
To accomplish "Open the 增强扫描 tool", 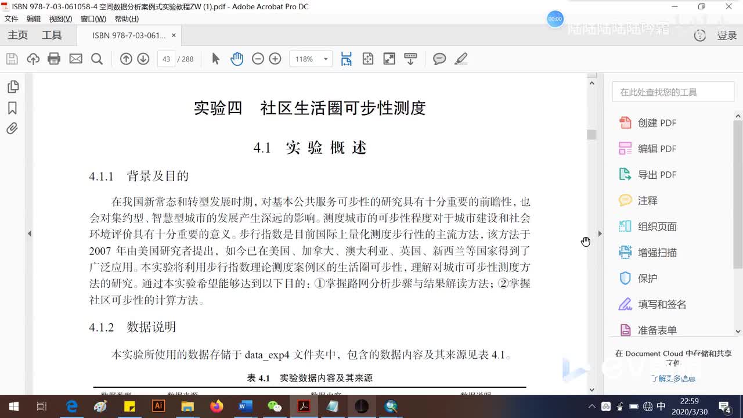I will [648, 253].
